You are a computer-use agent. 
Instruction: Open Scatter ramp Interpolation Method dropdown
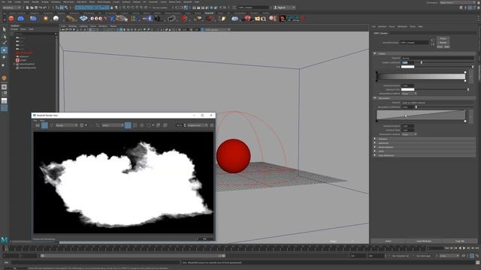click(409, 93)
